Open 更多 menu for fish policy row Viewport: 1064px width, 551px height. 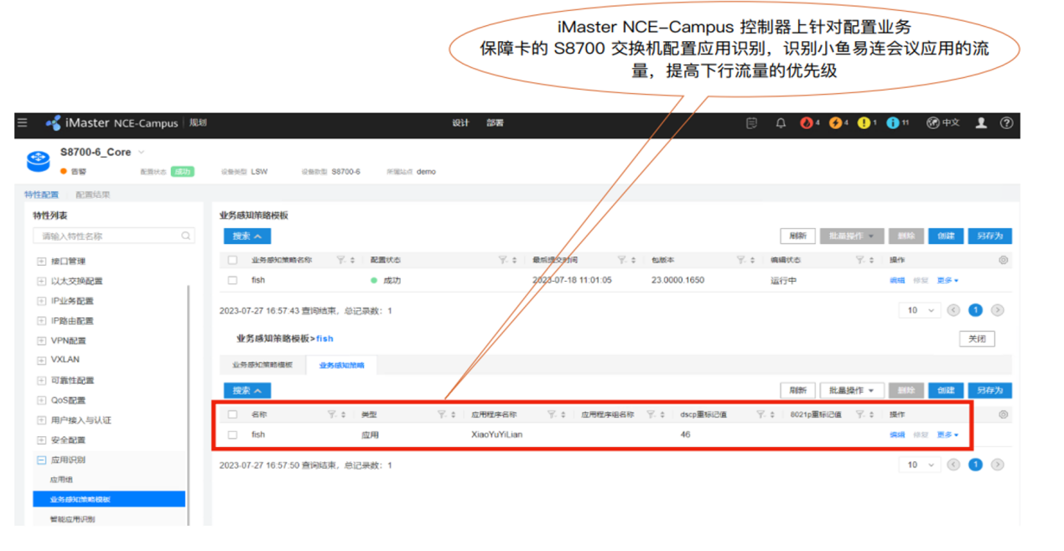click(947, 435)
